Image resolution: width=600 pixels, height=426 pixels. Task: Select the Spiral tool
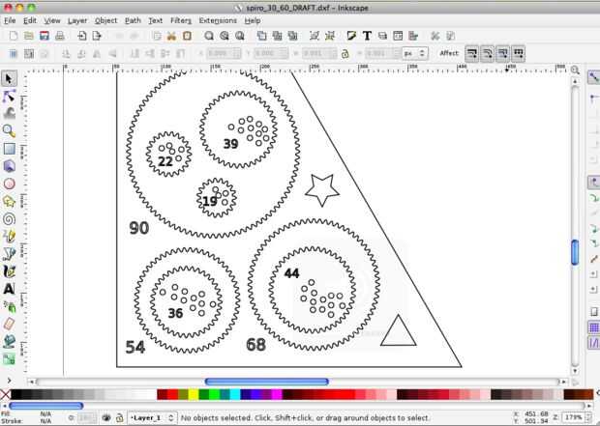9,219
